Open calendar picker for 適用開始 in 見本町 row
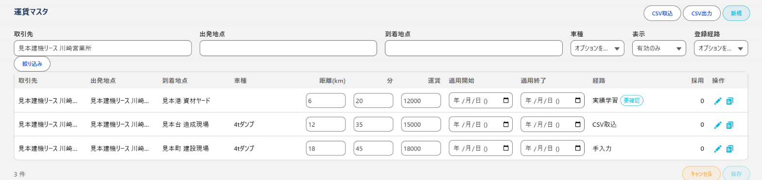 coord(506,148)
